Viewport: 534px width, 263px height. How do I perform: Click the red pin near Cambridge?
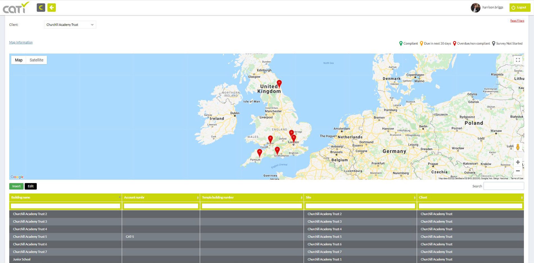click(x=291, y=133)
